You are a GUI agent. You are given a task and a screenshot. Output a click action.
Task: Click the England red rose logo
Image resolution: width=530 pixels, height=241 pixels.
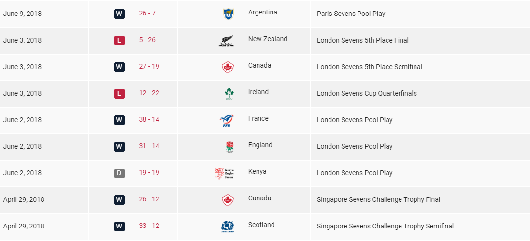click(x=229, y=147)
